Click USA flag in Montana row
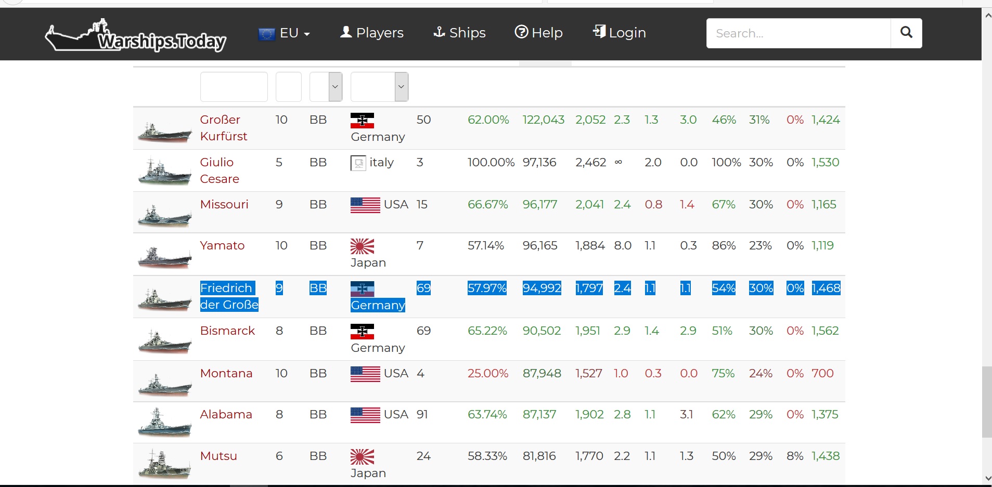 (x=365, y=374)
